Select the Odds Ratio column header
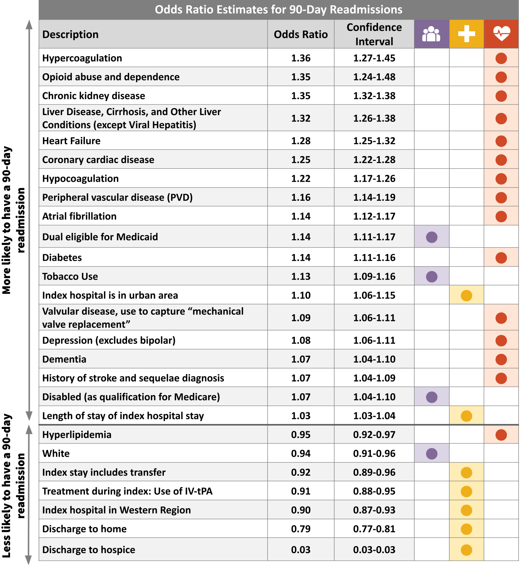 coord(301,34)
